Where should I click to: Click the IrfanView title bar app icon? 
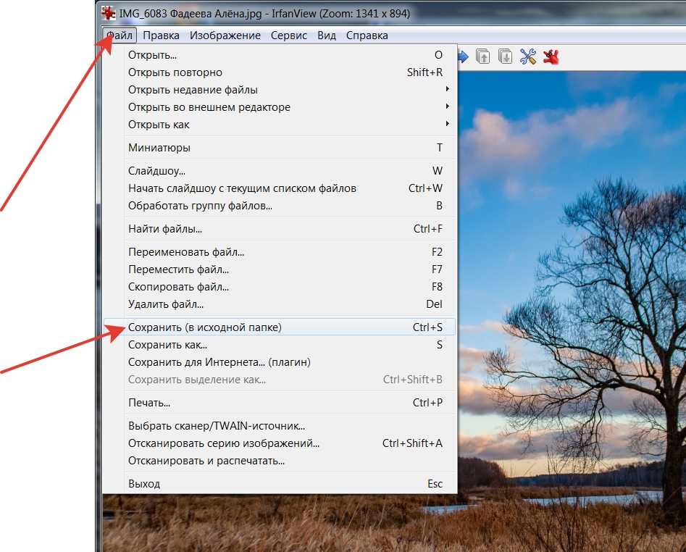point(109,13)
